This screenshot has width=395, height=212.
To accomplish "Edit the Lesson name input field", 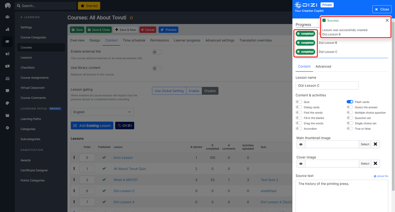I will 327,85.
